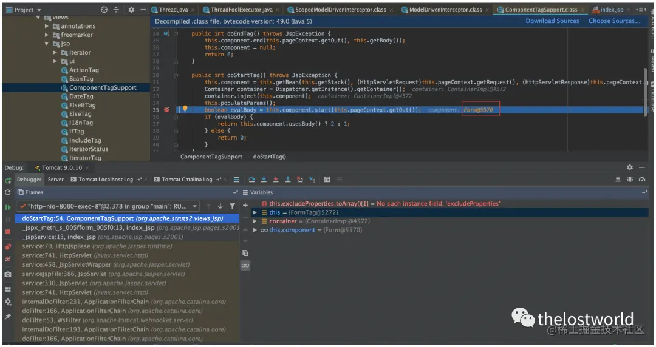Expand the iterator folder
The width and height of the screenshot is (656, 347).
pos(55,52)
